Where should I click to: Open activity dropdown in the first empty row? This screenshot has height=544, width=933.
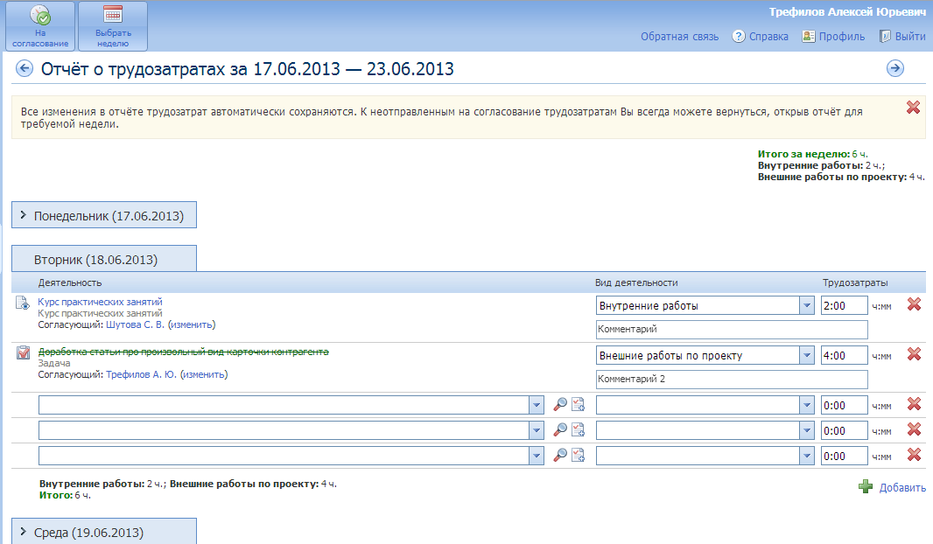point(537,405)
